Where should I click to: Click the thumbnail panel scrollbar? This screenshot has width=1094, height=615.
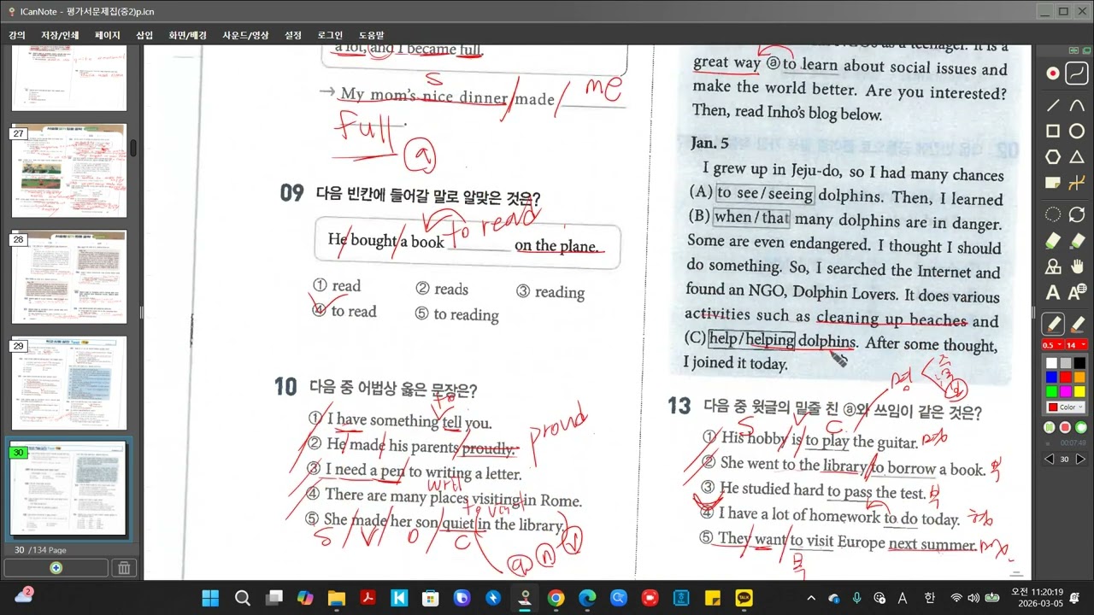(132, 149)
